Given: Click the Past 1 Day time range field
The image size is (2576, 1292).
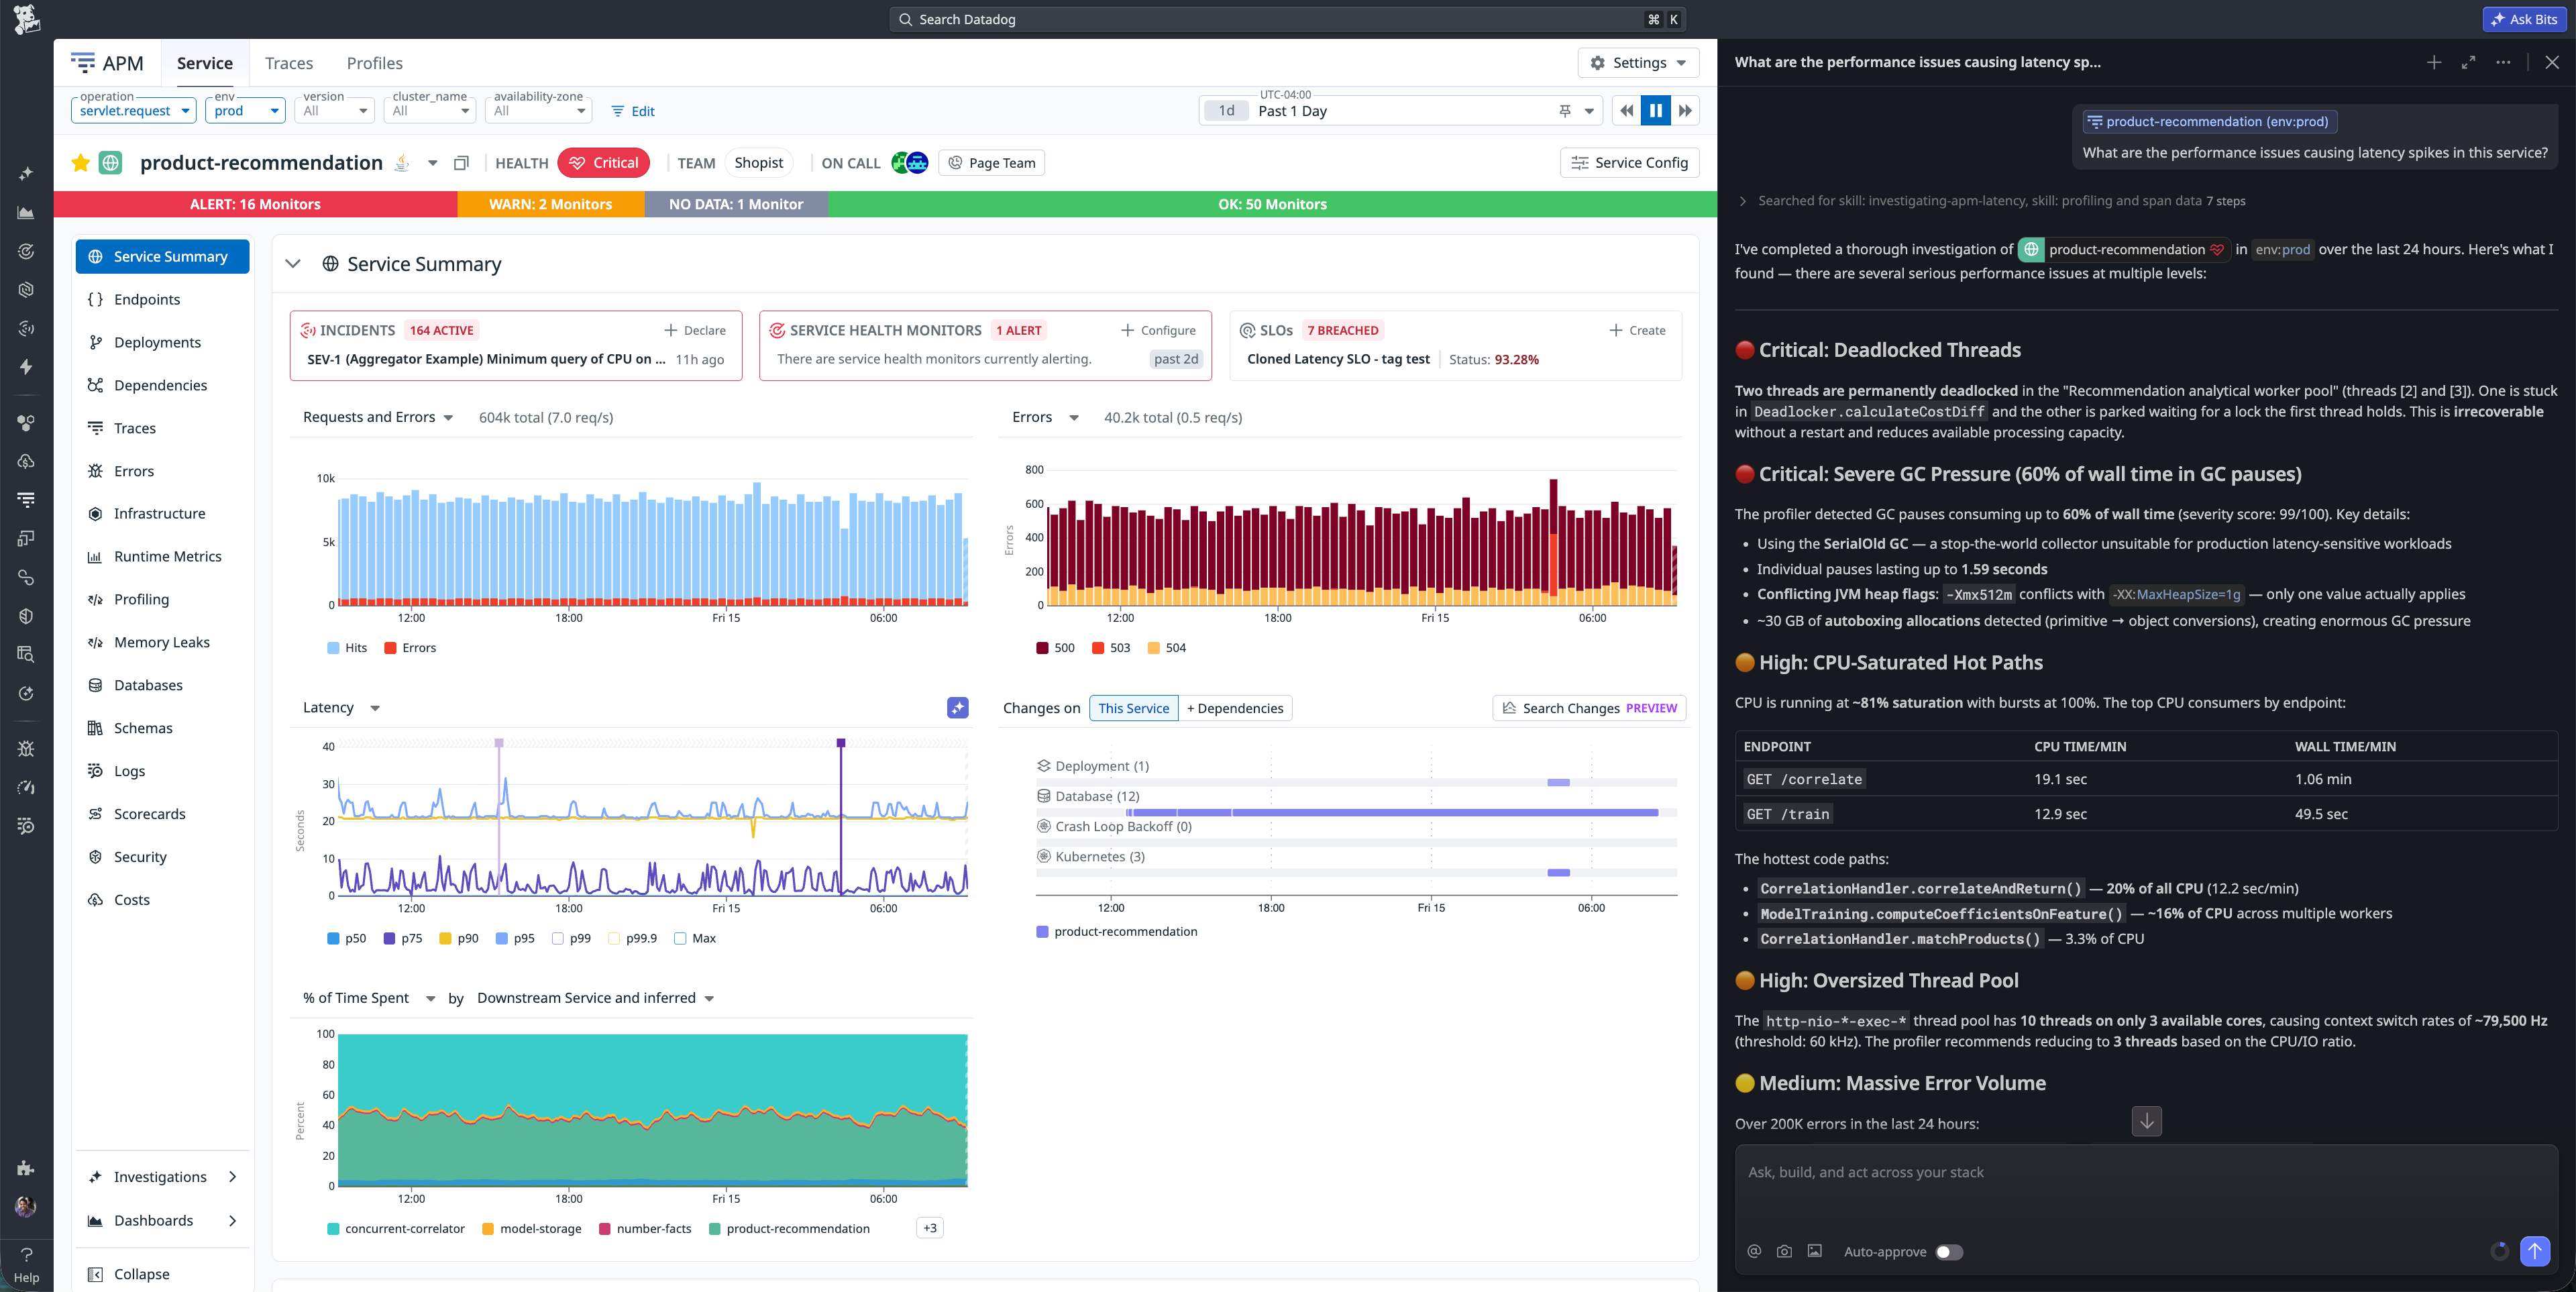Looking at the screenshot, I should 1400,111.
